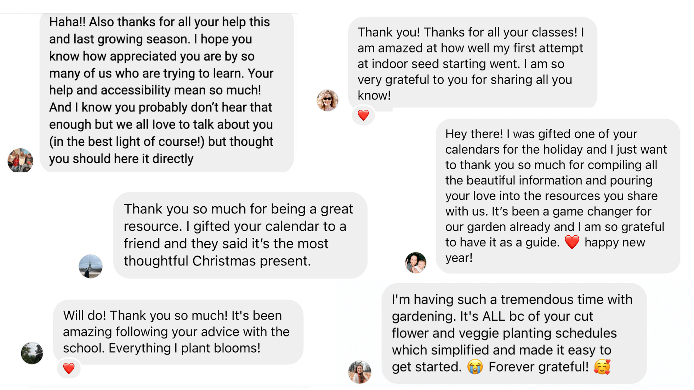Click the forest trees profile avatar

coord(32,353)
